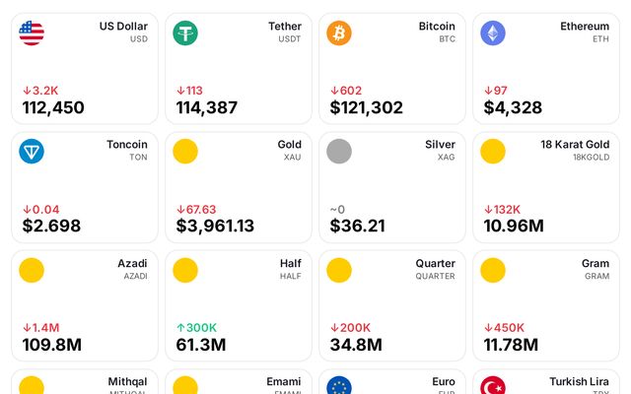
Task: Click the gray Silver circle icon
Action: (339, 152)
